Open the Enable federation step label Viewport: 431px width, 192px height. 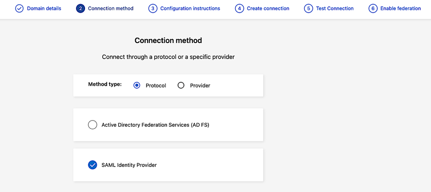(x=400, y=9)
